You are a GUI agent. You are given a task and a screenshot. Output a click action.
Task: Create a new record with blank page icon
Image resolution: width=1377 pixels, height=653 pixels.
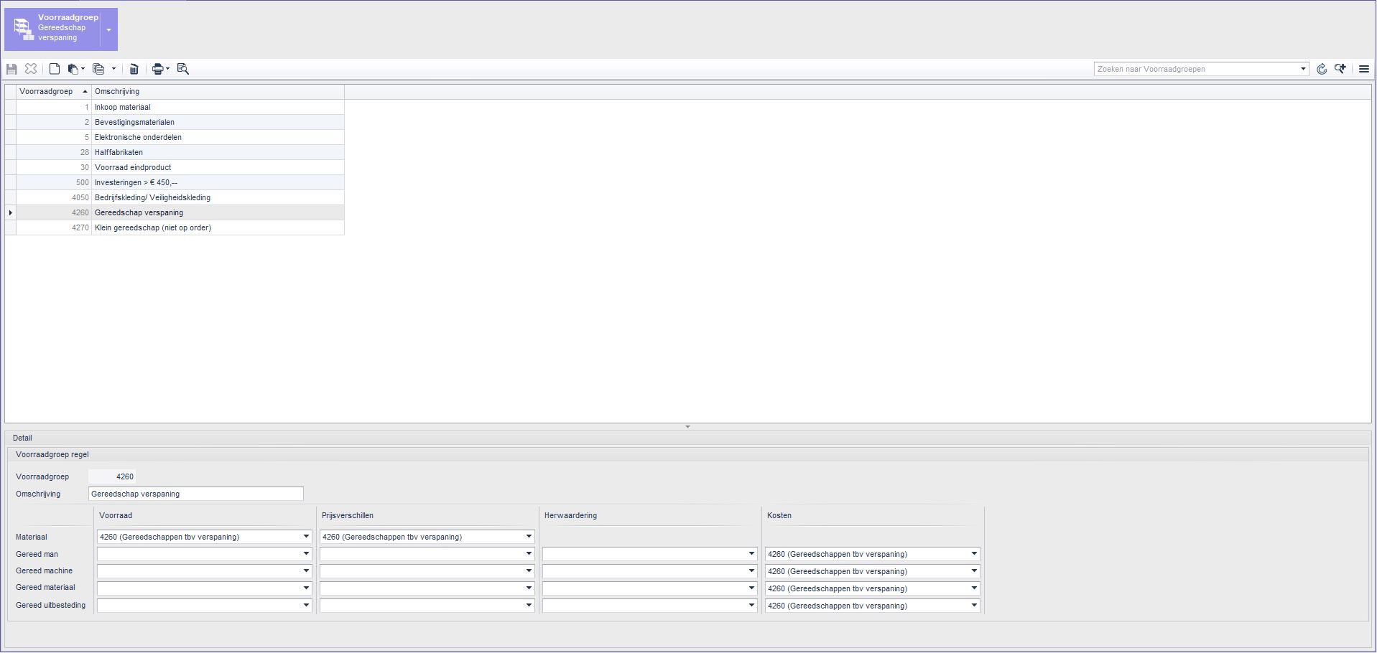tap(55, 69)
